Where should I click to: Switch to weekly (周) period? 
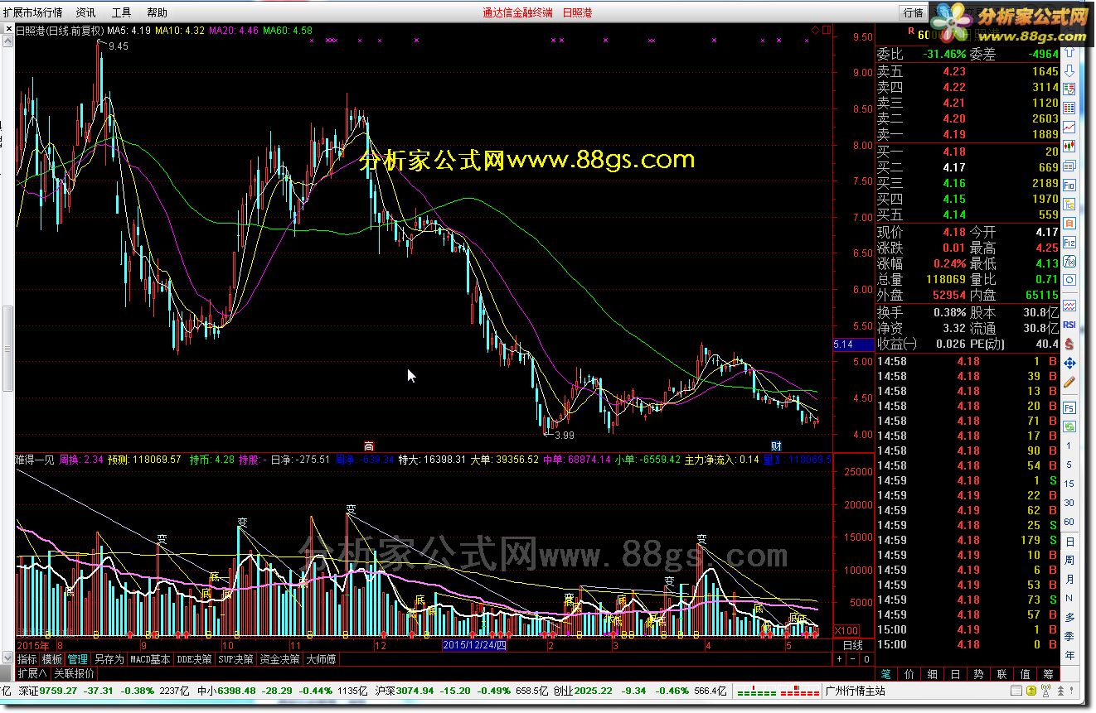tap(1069, 561)
